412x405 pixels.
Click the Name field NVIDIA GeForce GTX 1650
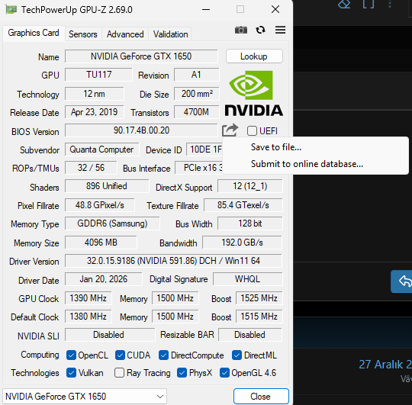pyautogui.click(x=141, y=56)
